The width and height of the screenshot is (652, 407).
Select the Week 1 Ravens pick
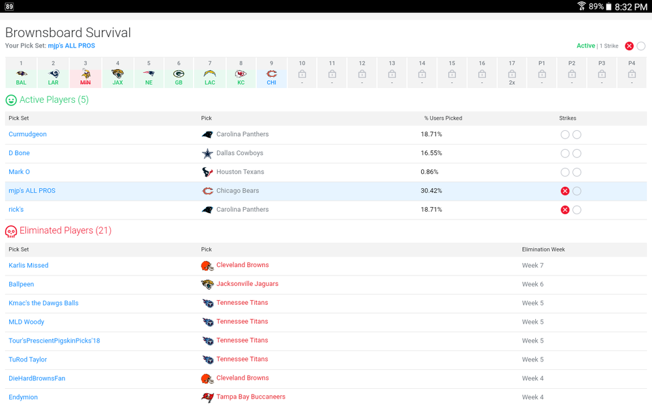(22, 73)
